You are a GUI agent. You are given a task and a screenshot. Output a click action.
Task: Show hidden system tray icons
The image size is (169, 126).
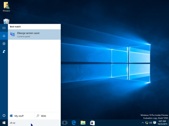coord(143,123)
